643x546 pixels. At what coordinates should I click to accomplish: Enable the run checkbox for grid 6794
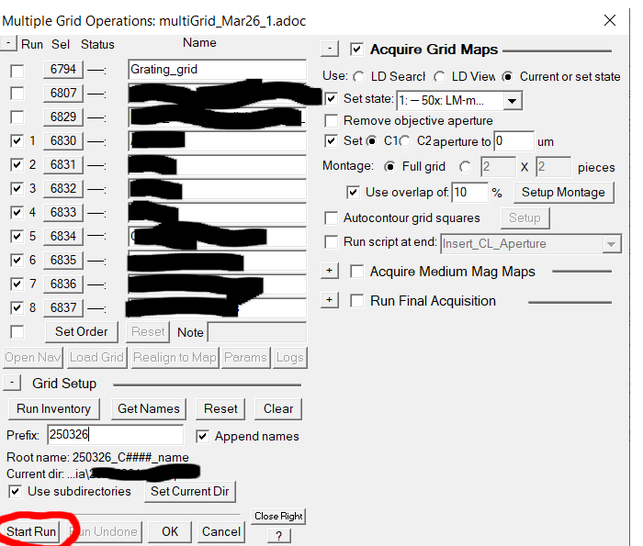click(x=17, y=71)
